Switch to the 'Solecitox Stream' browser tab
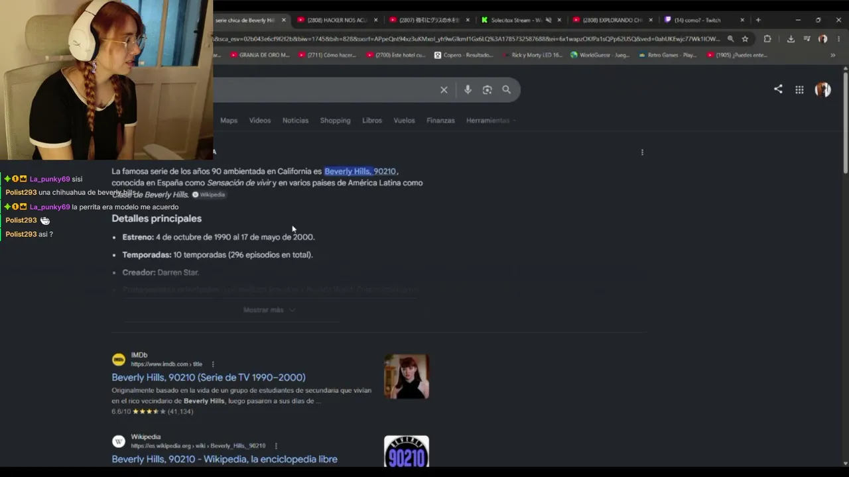 tap(520, 20)
